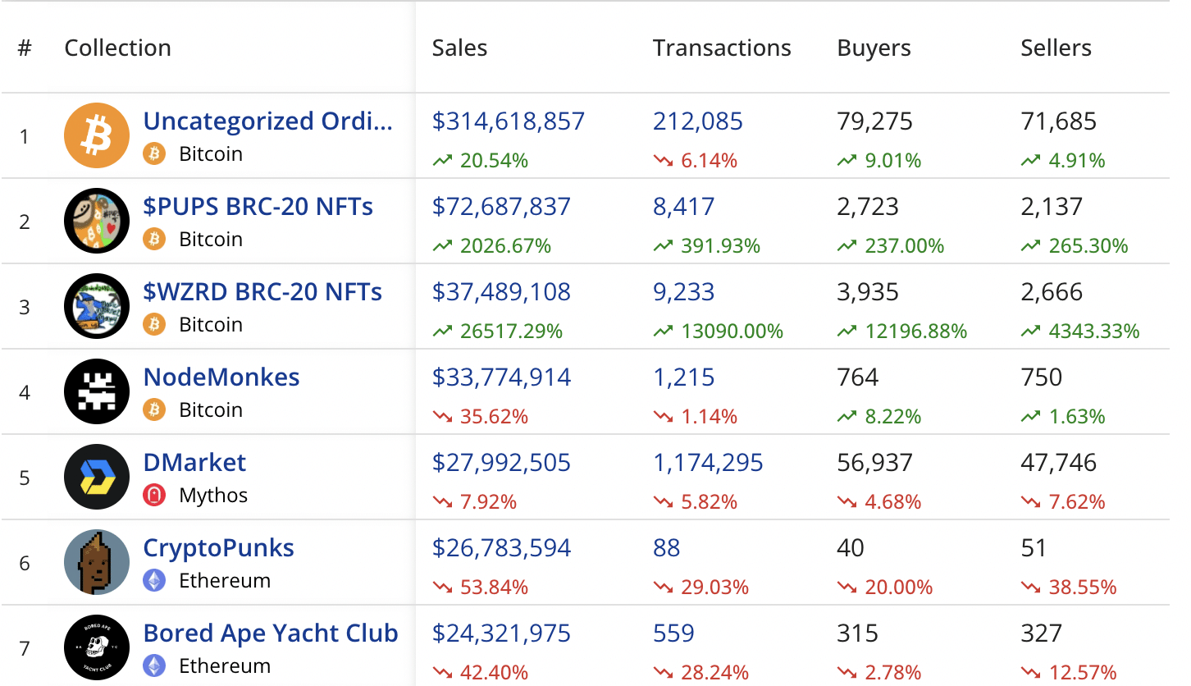Open the $WZRD BRC-20 NFTs avatar
This screenshot has width=1191, height=686.
[x=97, y=306]
